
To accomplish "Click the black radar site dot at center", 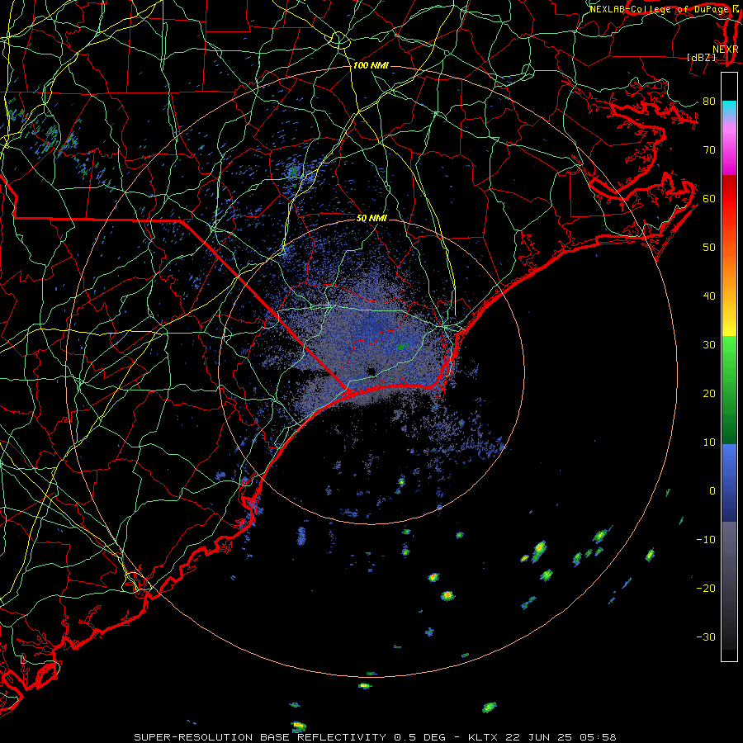I will pyautogui.click(x=371, y=371).
